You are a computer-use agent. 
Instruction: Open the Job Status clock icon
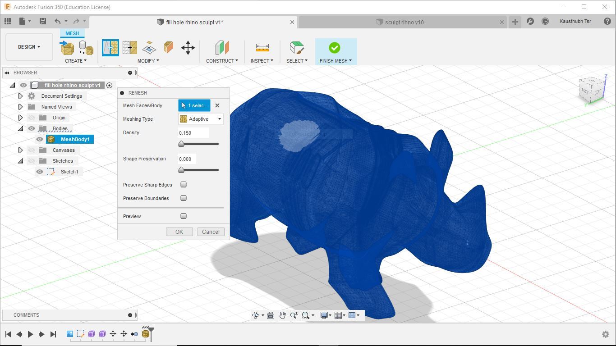[545, 21]
